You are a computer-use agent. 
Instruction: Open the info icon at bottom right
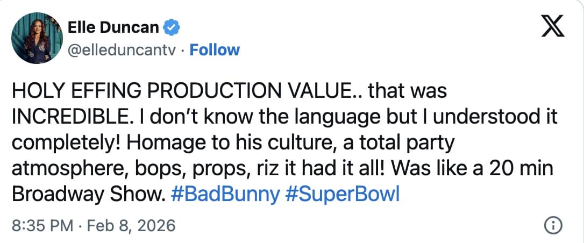[552, 226]
